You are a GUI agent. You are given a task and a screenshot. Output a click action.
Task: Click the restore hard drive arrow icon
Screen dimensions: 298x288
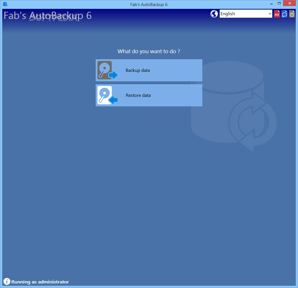click(x=107, y=95)
